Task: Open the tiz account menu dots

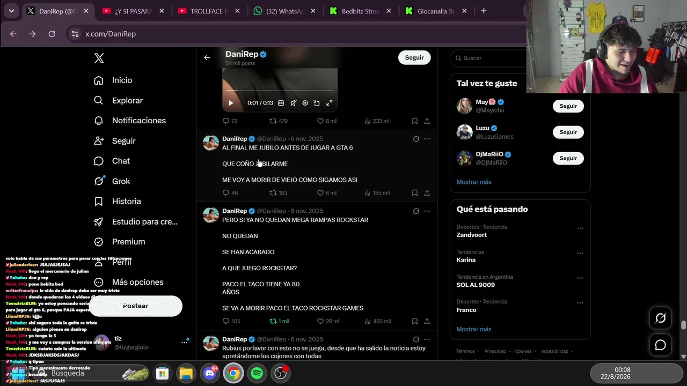Action: tap(184, 342)
